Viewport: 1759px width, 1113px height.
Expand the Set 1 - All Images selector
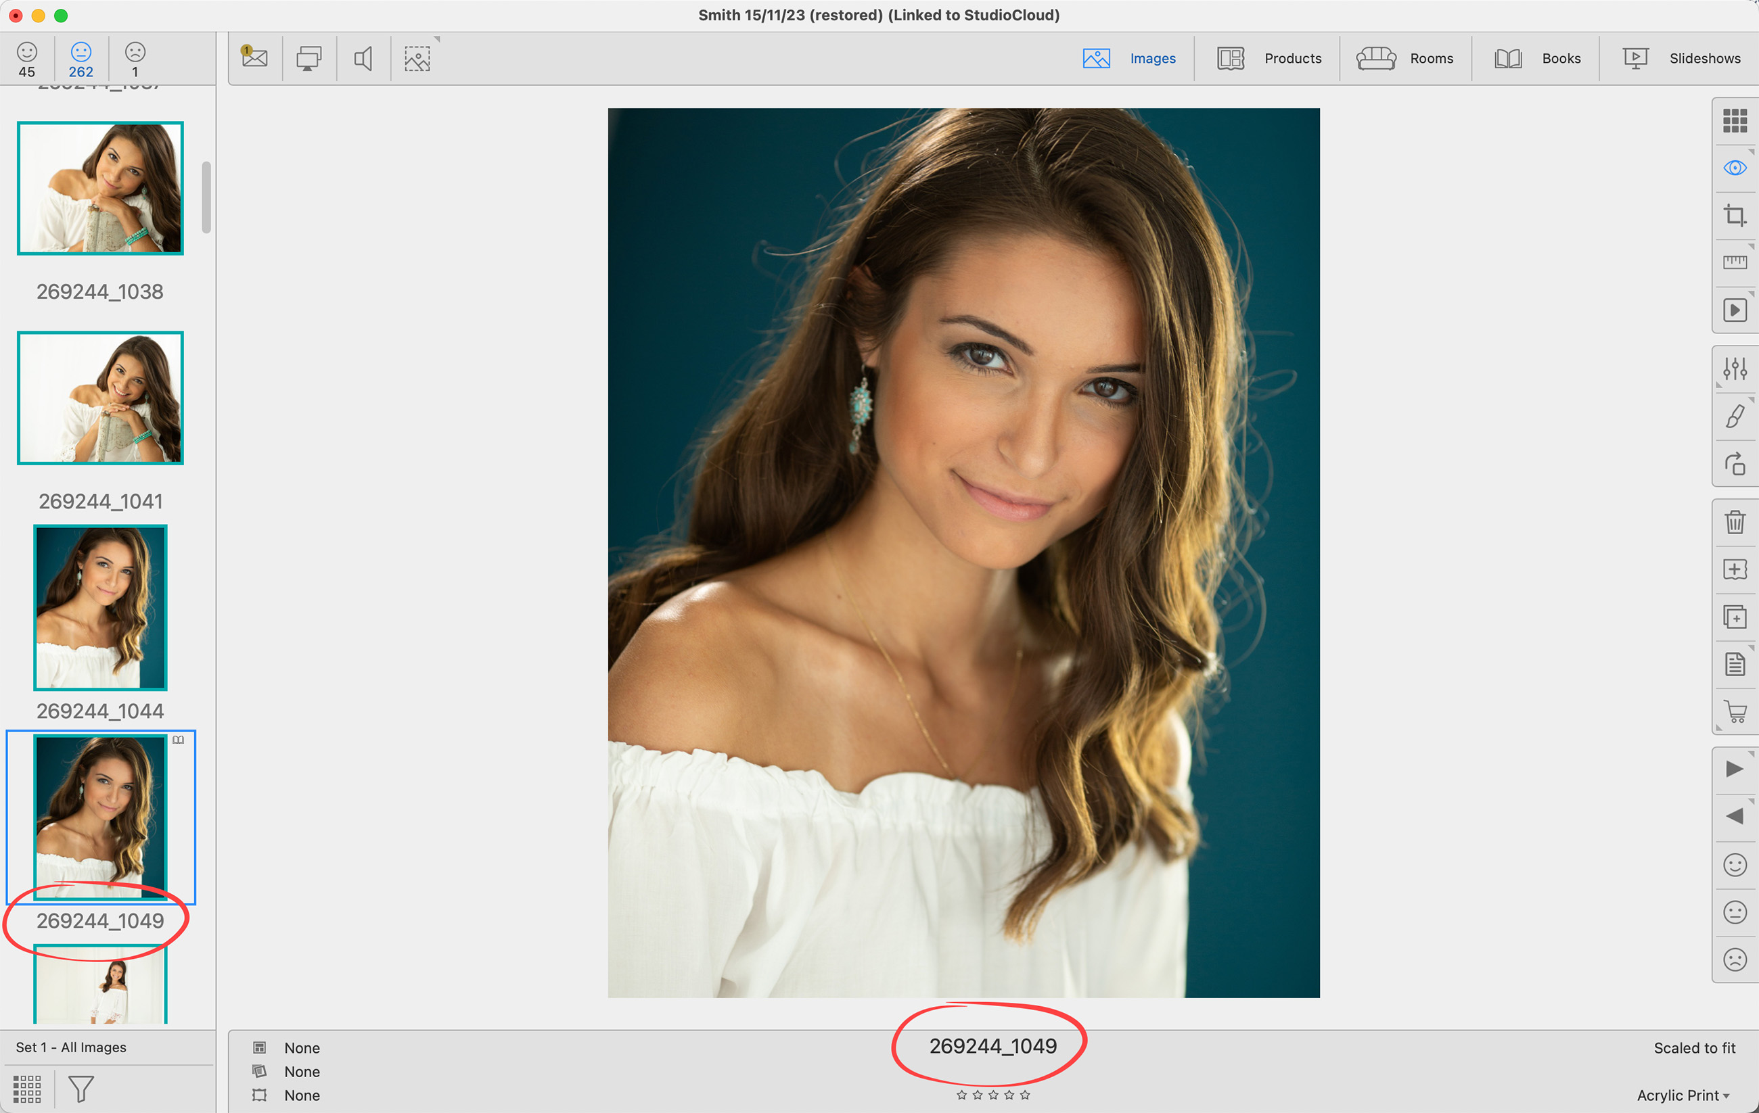pos(71,1047)
